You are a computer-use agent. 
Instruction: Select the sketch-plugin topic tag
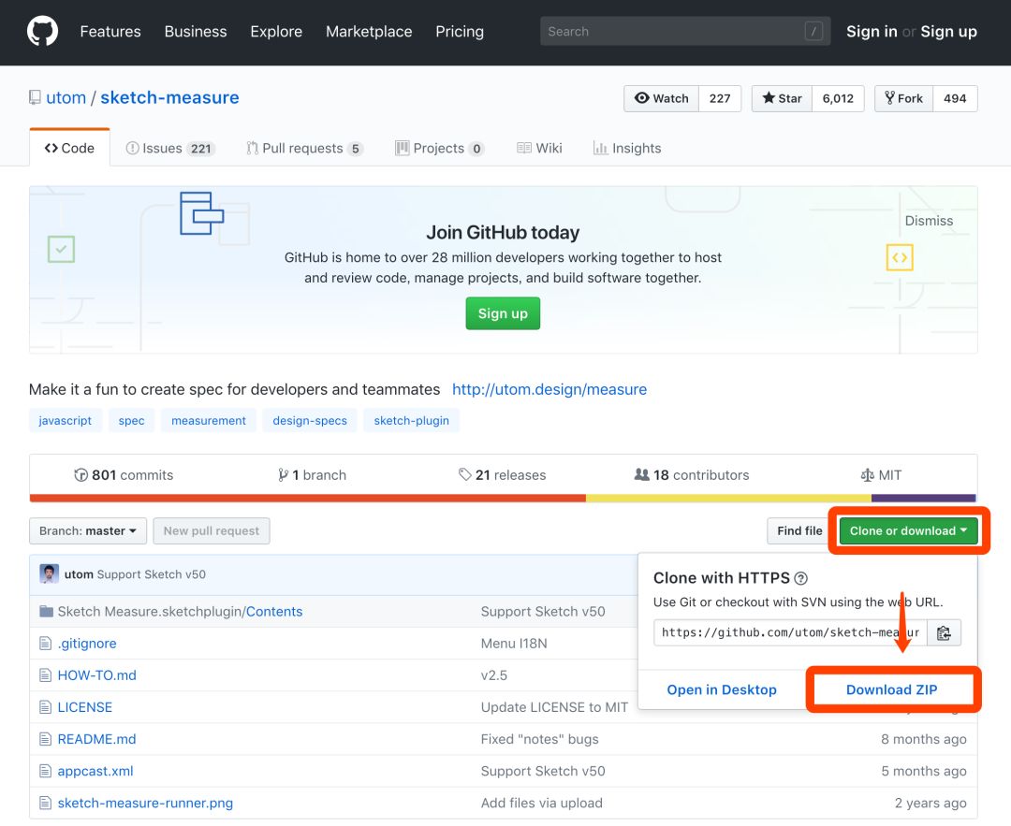pos(411,420)
